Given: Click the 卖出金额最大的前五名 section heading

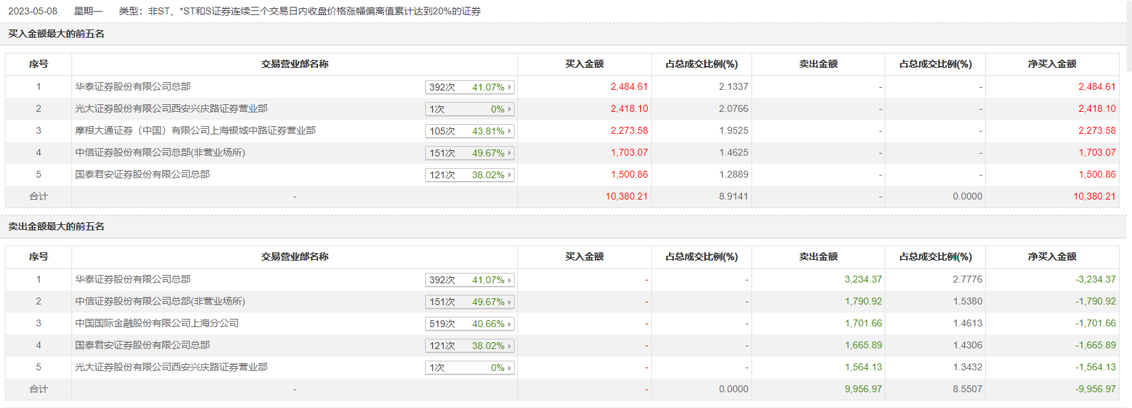Looking at the screenshot, I should point(56,226).
